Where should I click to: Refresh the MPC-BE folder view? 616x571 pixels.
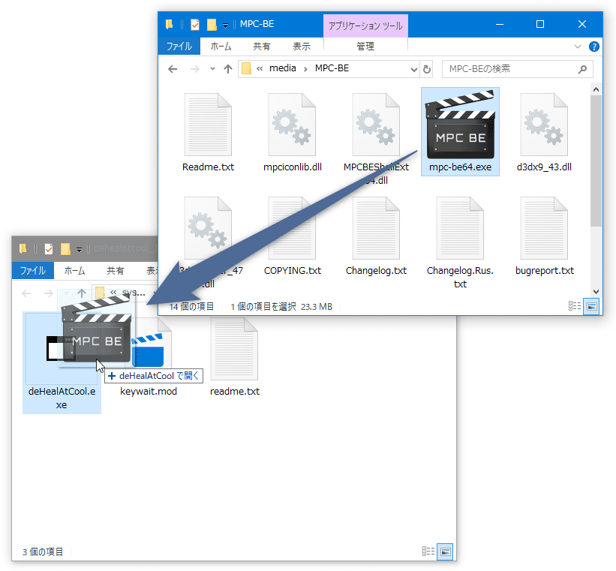427,69
